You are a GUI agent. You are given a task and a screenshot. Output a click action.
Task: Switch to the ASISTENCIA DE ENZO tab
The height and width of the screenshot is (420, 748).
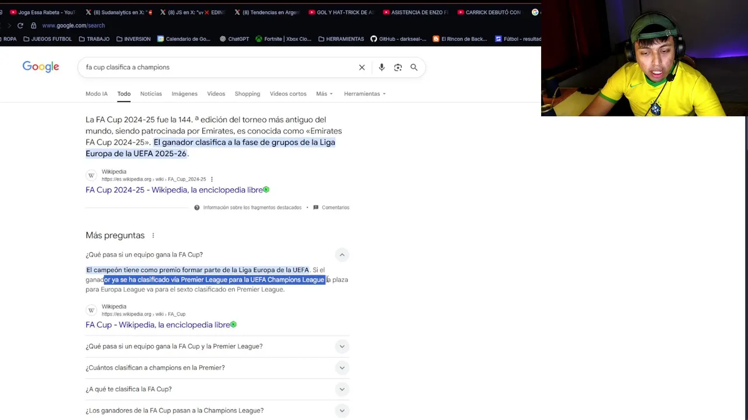415,12
